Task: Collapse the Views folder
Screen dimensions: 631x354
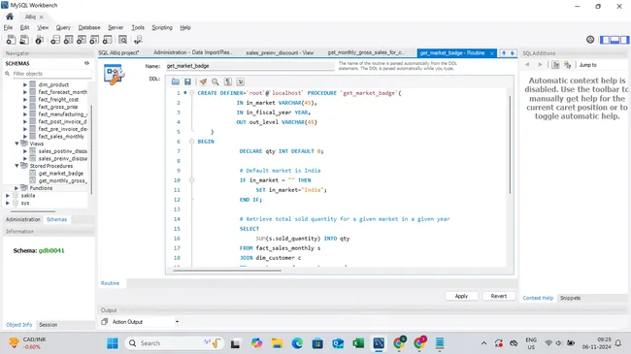Action: click(x=17, y=144)
